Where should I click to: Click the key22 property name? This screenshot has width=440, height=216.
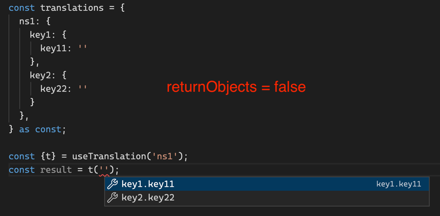pyautogui.click(x=54, y=89)
